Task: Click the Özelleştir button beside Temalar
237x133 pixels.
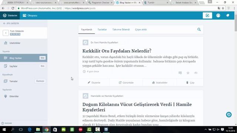Action: pyautogui.click(x=40, y=81)
